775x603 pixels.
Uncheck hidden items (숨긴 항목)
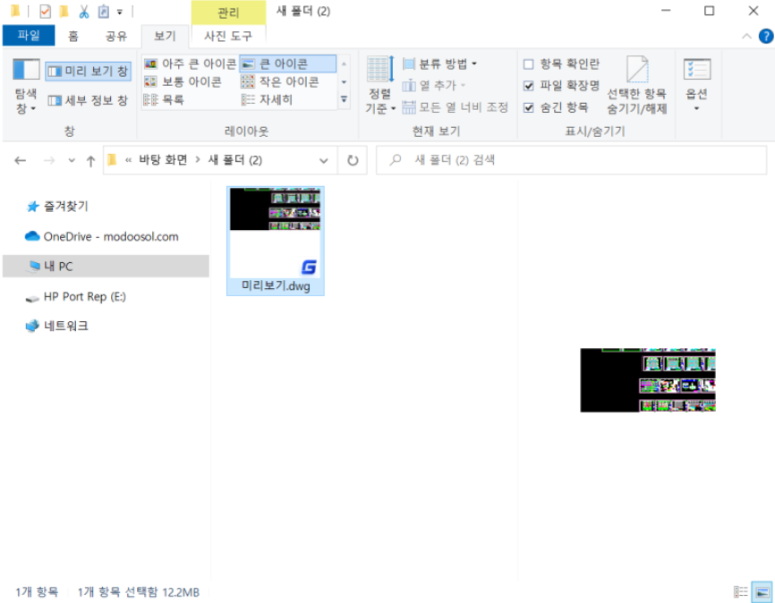pos(556,107)
